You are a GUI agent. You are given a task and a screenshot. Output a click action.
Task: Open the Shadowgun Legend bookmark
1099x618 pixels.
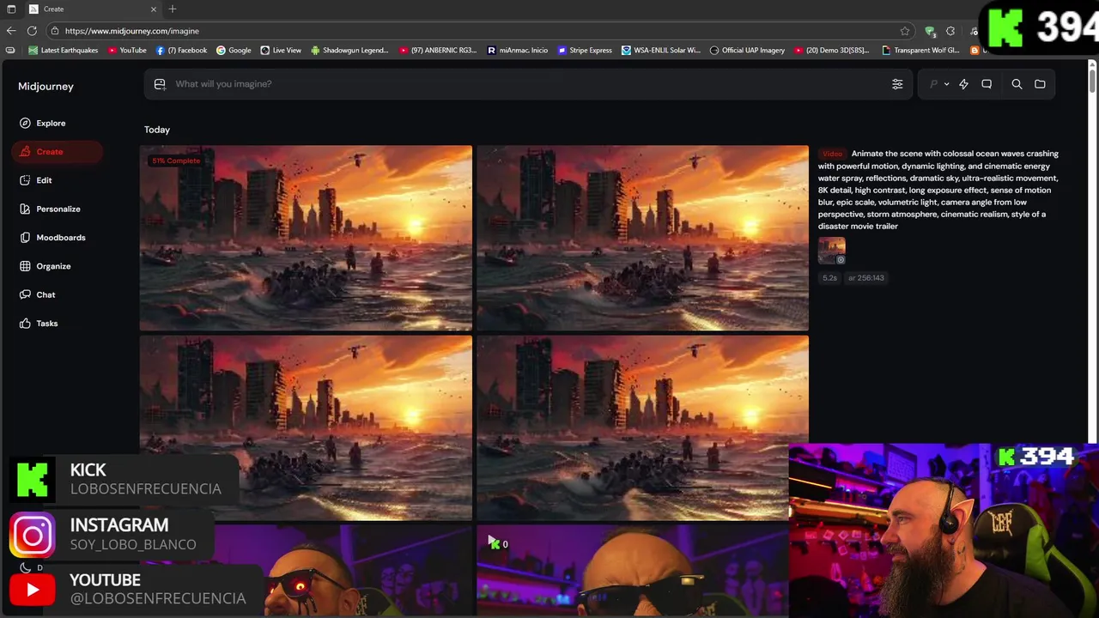349,51
